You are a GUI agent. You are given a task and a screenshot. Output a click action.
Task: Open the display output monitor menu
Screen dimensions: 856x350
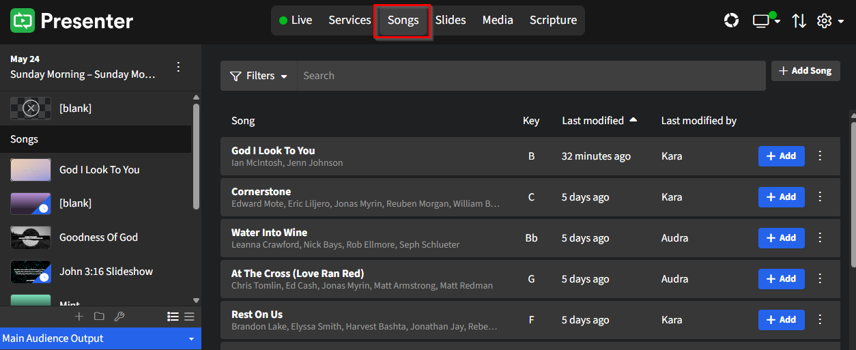tap(767, 20)
